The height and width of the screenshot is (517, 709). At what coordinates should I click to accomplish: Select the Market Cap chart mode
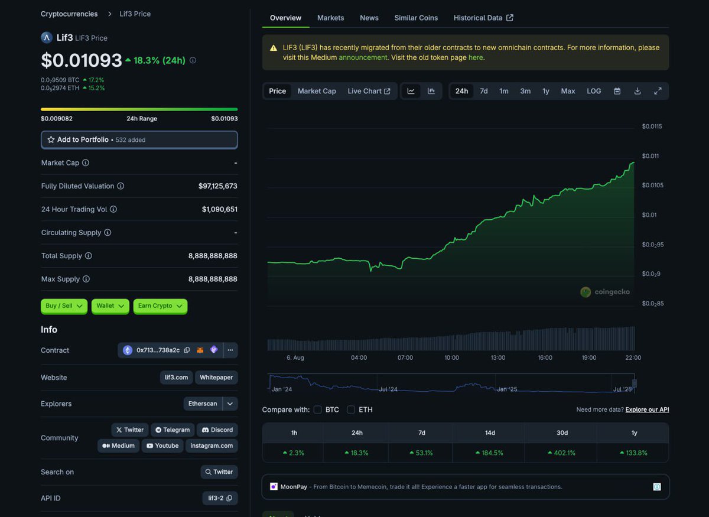(x=317, y=91)
